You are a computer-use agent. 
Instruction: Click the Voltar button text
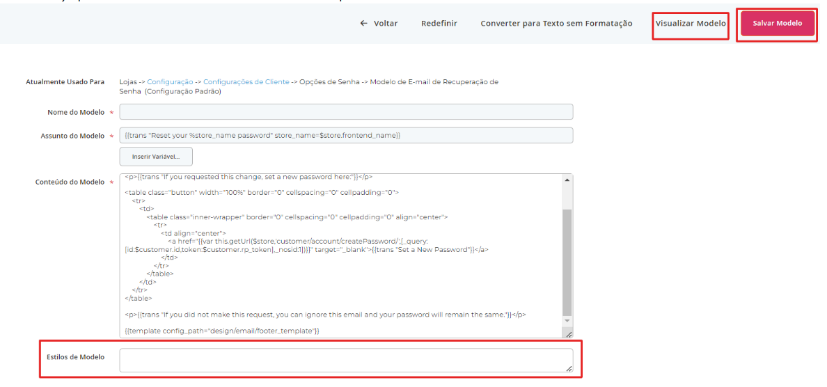(386, 24)
